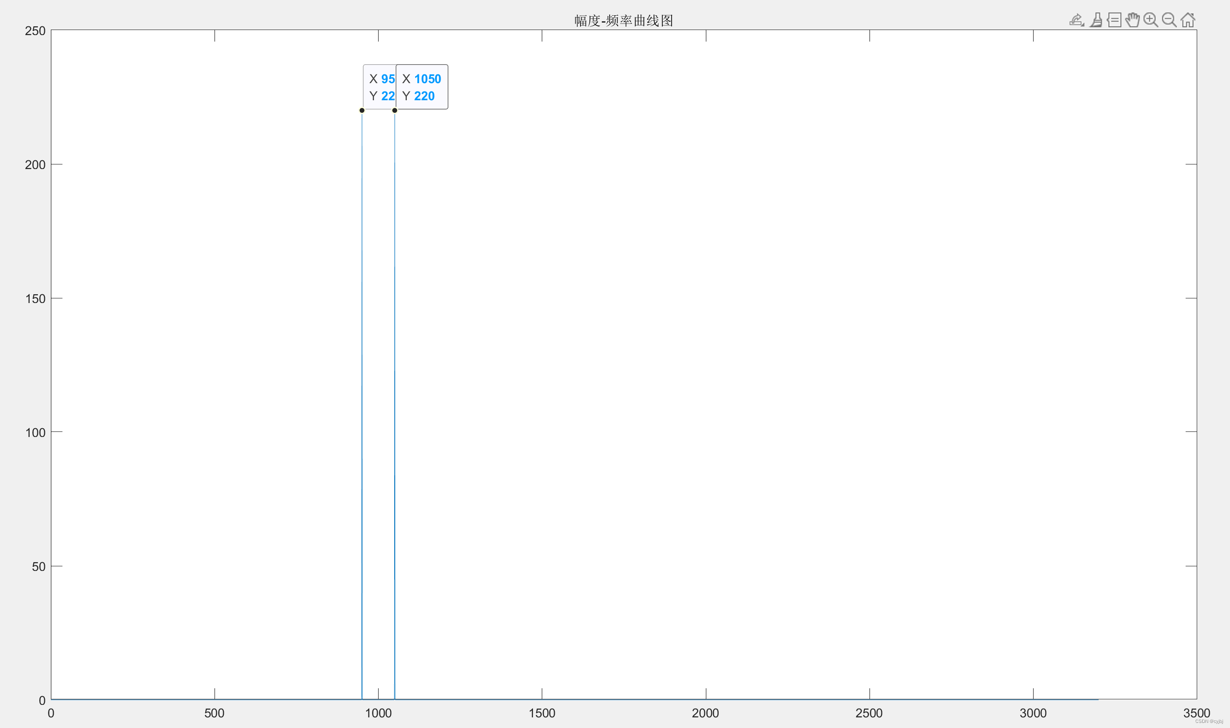
Task: Click the x-axis tick label 3000
Action: [x=1033, y=713]
